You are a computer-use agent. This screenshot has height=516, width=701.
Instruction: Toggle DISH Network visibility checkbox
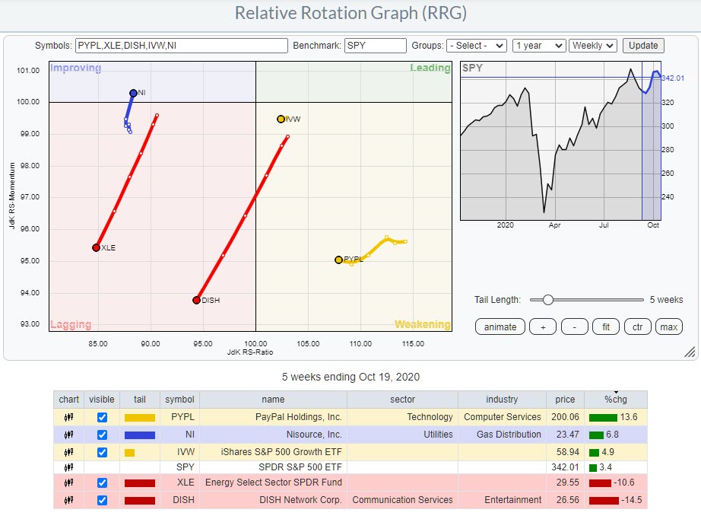point(103,500)
